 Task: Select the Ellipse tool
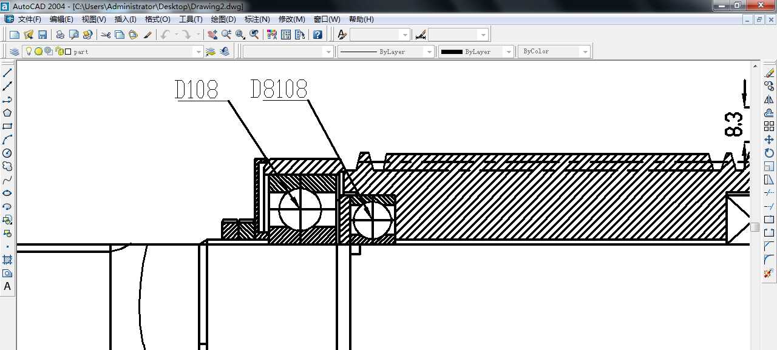[7, 193]
